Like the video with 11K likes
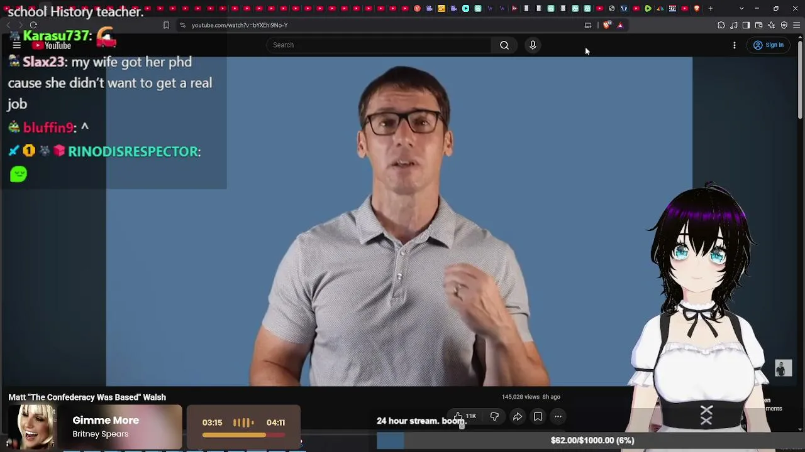The image size is (805, 452). pyautogui.click(x=465, y=416)
